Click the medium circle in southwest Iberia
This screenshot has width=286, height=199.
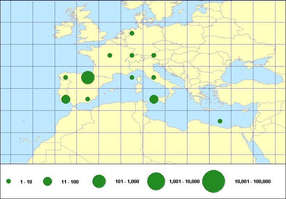pyautogui.click(x=66, y=99)
